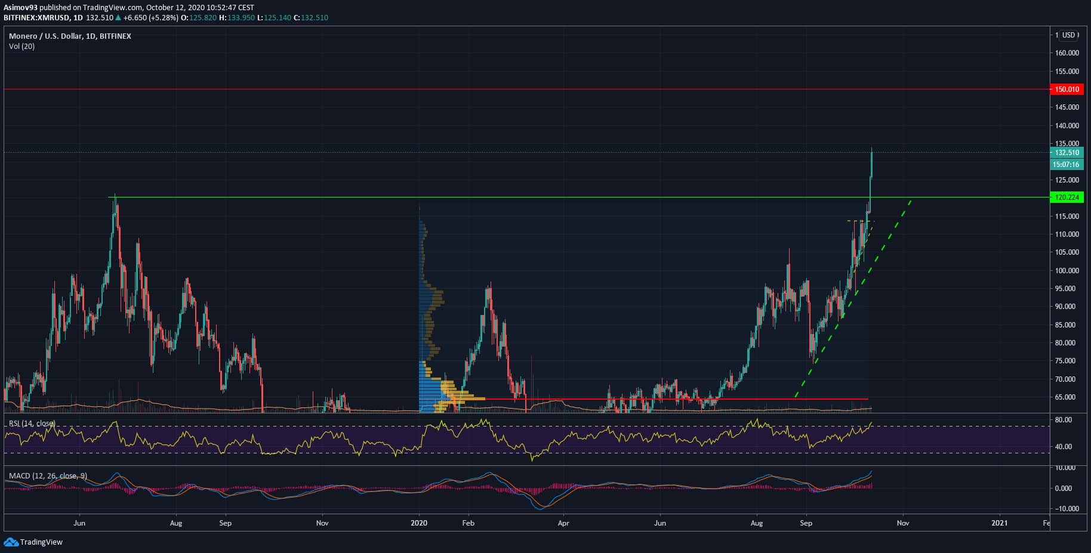Viewport: 1091px width, 553px height.
Task: Click the 15:07:16 bar countdown label
Action: pyautogui.click(x=1066, y=165)
